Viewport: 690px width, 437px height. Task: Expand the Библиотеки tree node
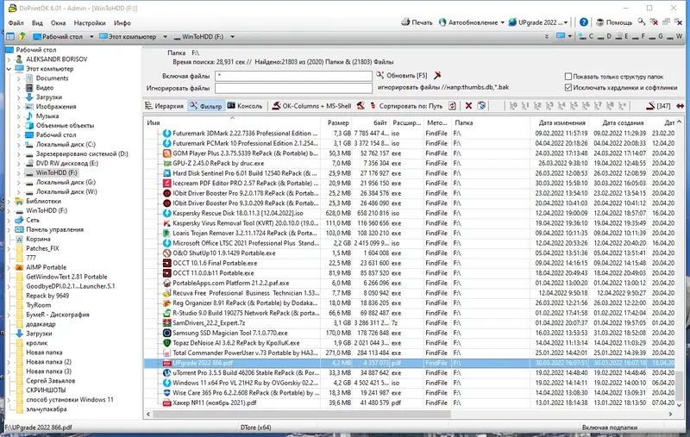point(9,201)
